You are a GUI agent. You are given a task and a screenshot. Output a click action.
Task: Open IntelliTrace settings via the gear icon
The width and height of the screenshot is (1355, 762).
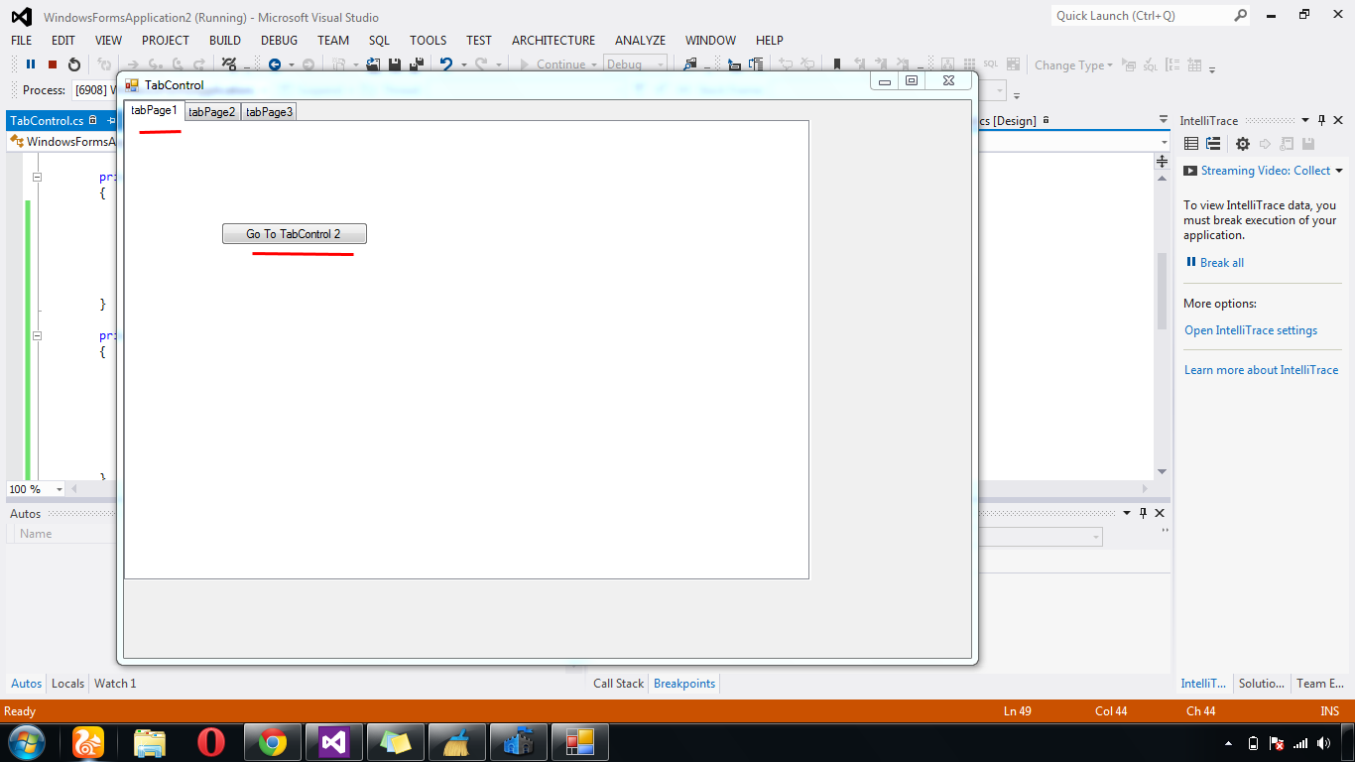coord(1242,144)
